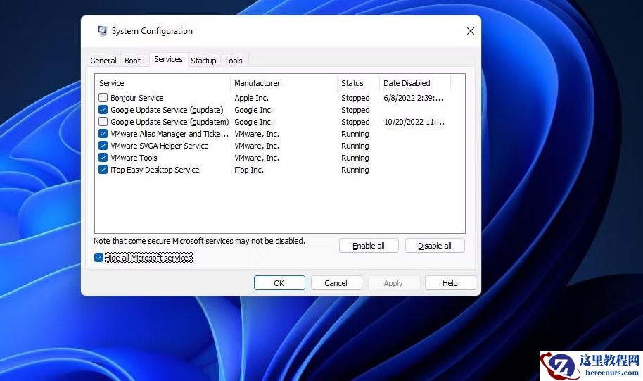Screen dimensions: 643x381
Task: Click the System Configuration title bar icon
Action: tap(102, 31)
